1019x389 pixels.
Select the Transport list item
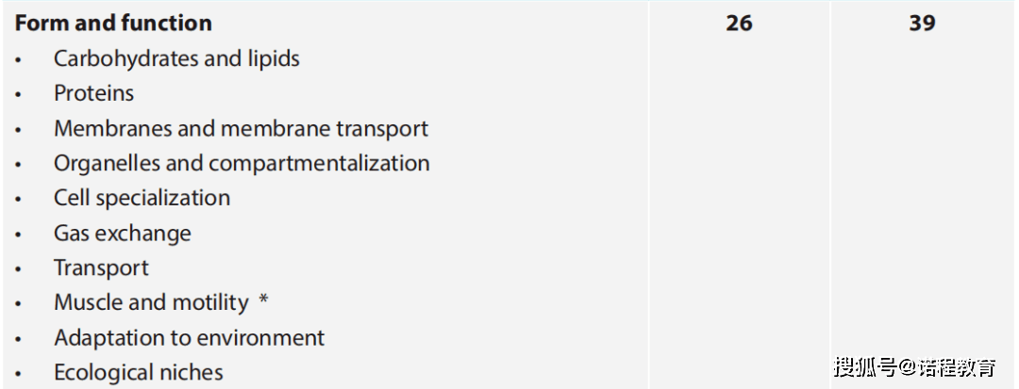tap(101, 268)
